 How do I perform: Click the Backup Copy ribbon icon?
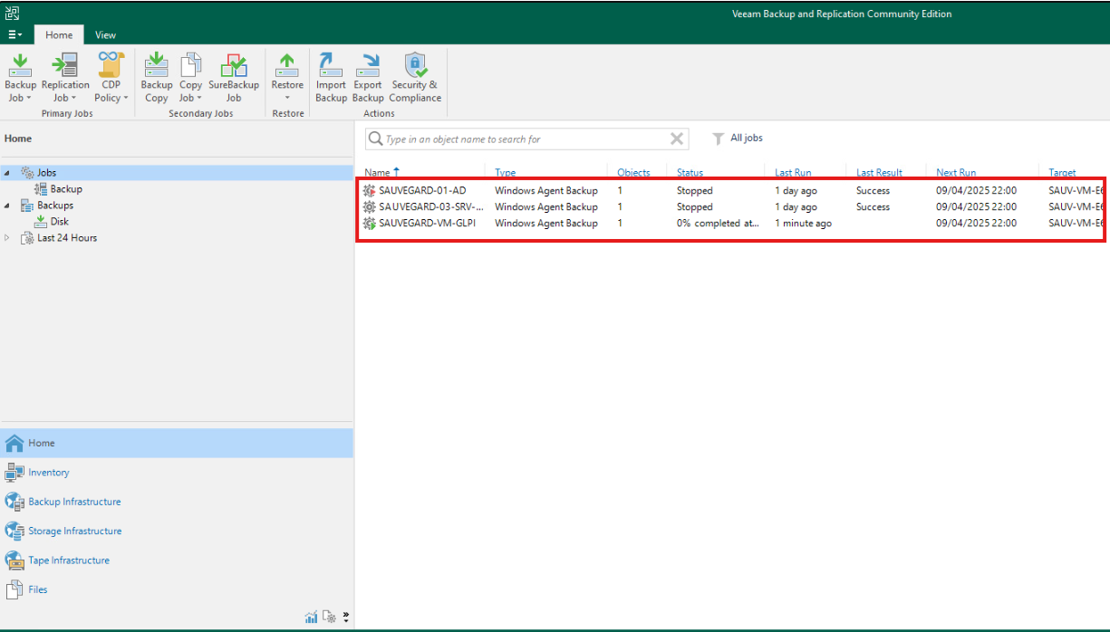[157, 78]
